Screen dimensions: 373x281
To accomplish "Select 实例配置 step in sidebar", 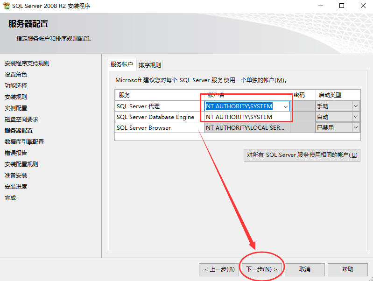I will pos(16,108).
